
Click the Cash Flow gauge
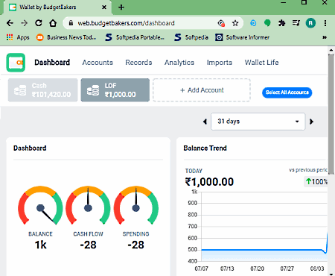pos(88,206)
